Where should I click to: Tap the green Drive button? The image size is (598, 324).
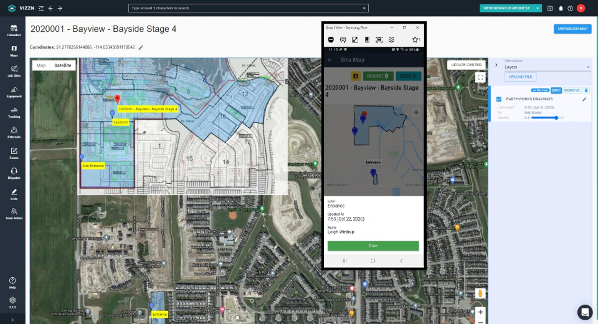(373, 245)
